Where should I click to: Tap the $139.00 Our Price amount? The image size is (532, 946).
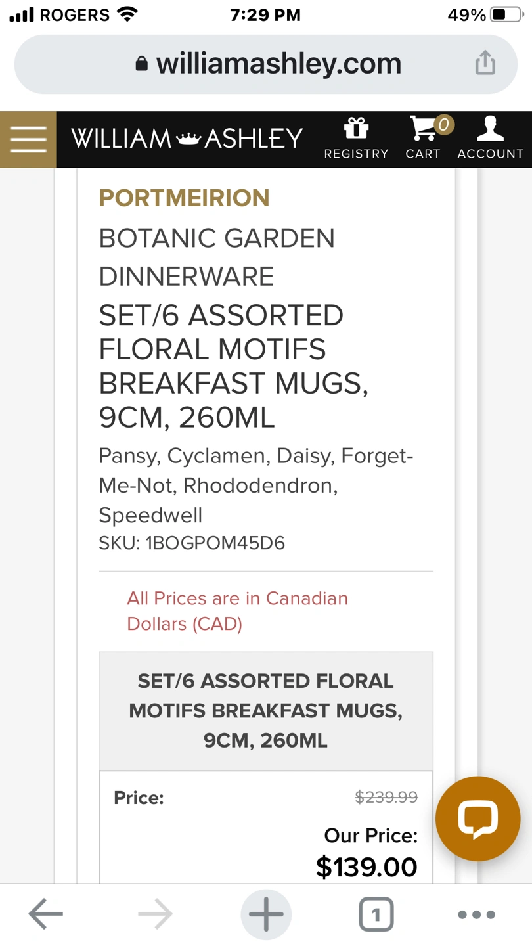click(x=366, y=867)
